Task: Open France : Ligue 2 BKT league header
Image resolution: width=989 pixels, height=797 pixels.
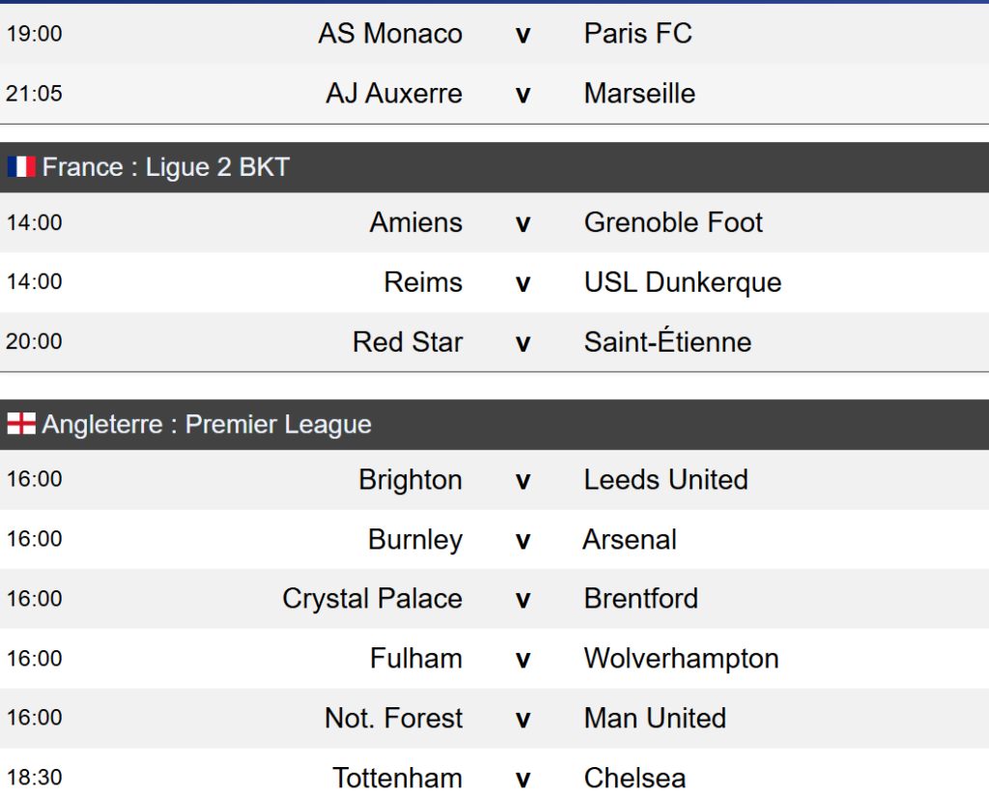Action: point(165,167)
